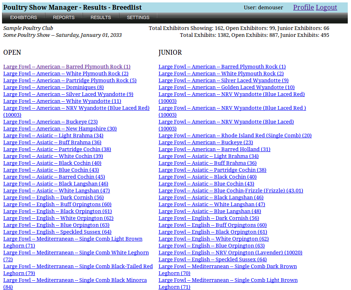Select Junior Single Comb Dark Brown Leghorn
The image size is (351, 290).
pos(228,267)
